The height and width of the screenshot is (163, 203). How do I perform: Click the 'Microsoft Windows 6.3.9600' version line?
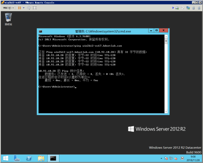pyautogui.click(x=64, y=36)
